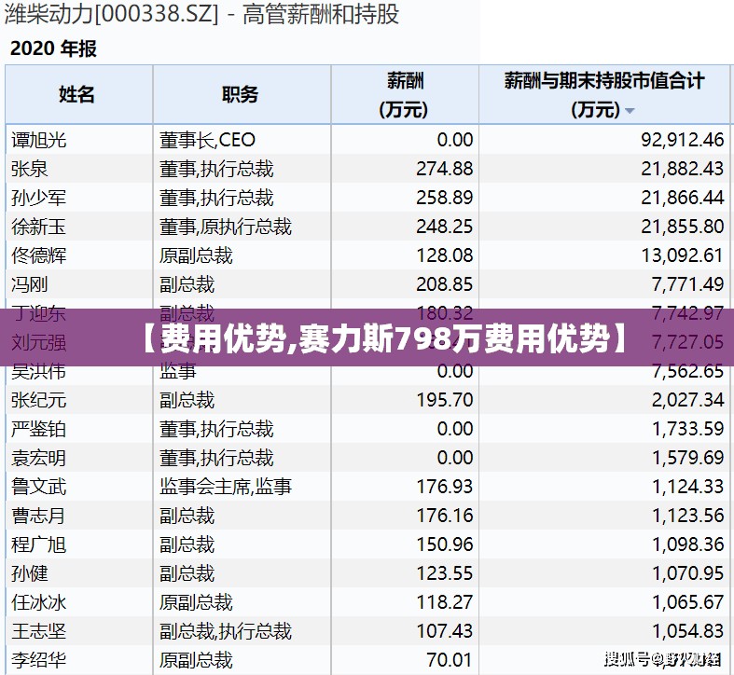
Task: Select the 薪酬 (万元) column header
Action: coord(405,94)
